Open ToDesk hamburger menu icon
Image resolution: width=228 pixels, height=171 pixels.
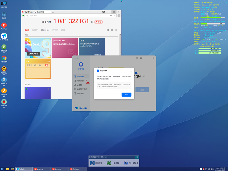(x=137, y=58)
